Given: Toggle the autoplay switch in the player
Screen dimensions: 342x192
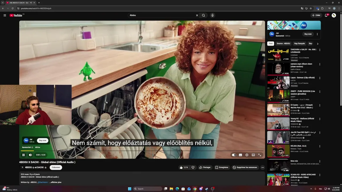Looking at the screenshot, I should (234, 155).
